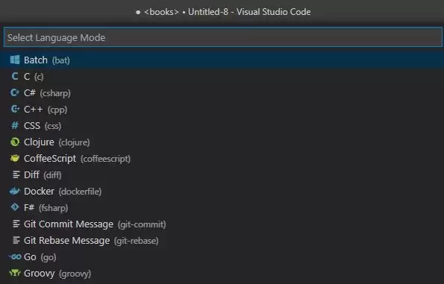Pick CoffeeScript language mode
Image resolution: width=444 pixels, height=284 pixels.
[222, 159]
